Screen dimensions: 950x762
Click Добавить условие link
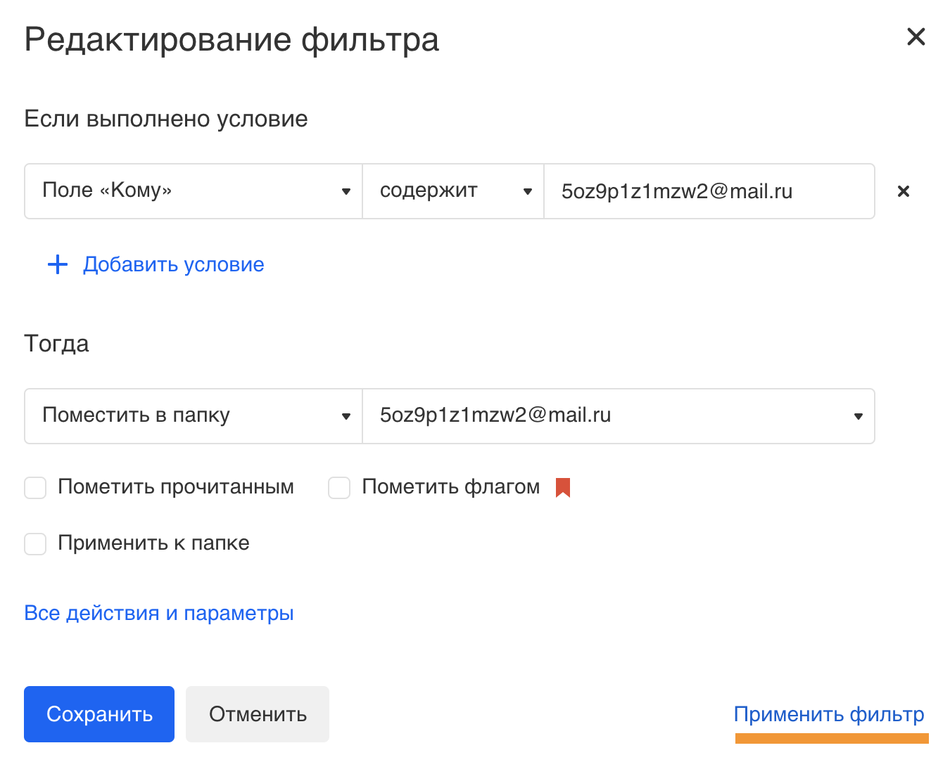(174, 265)
